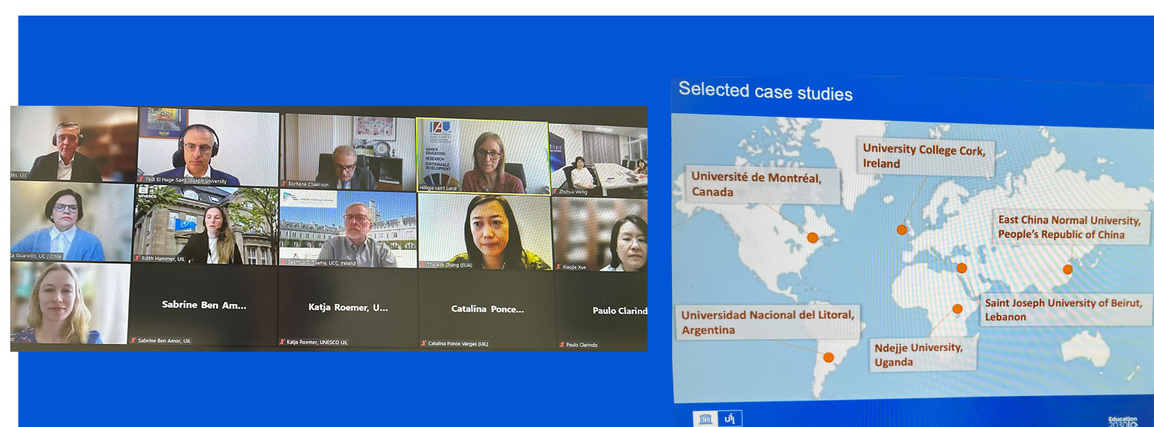
Task: Select Thérèse Zhang's video tile
Action: (x=485, y=232)
